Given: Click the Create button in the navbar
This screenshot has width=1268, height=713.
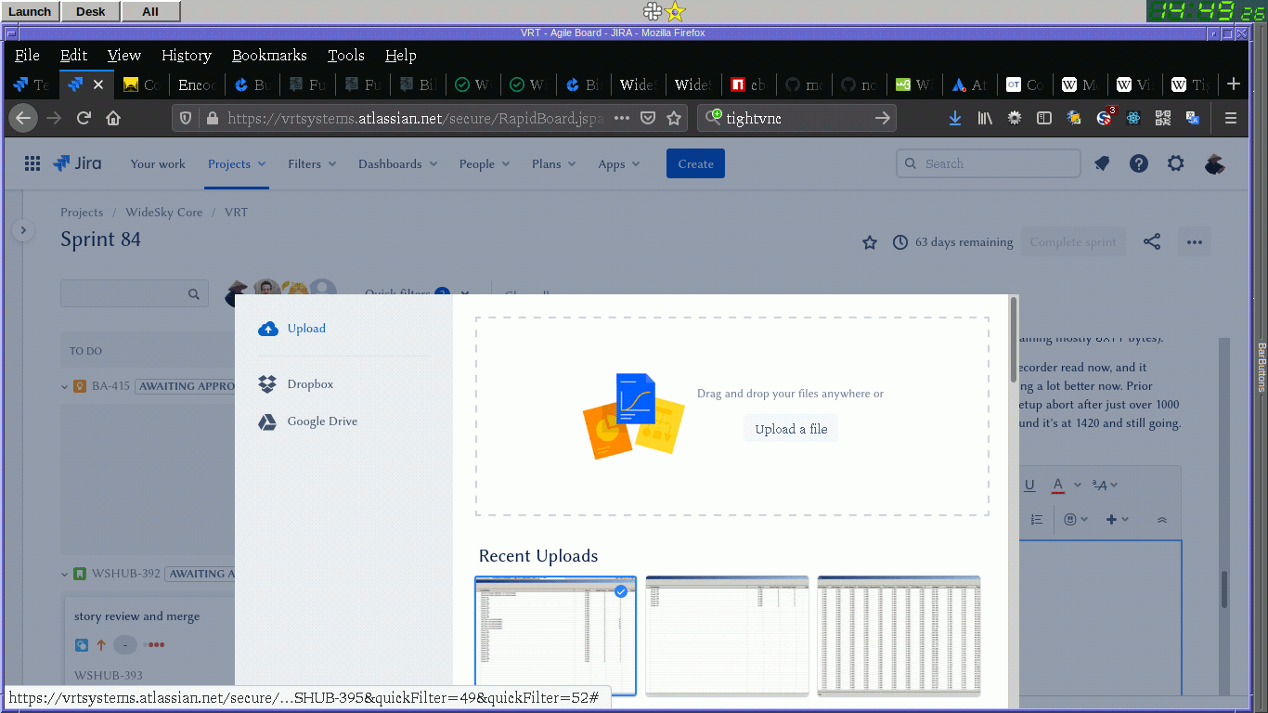Looking at the screenshot, I should click(694, 163).
